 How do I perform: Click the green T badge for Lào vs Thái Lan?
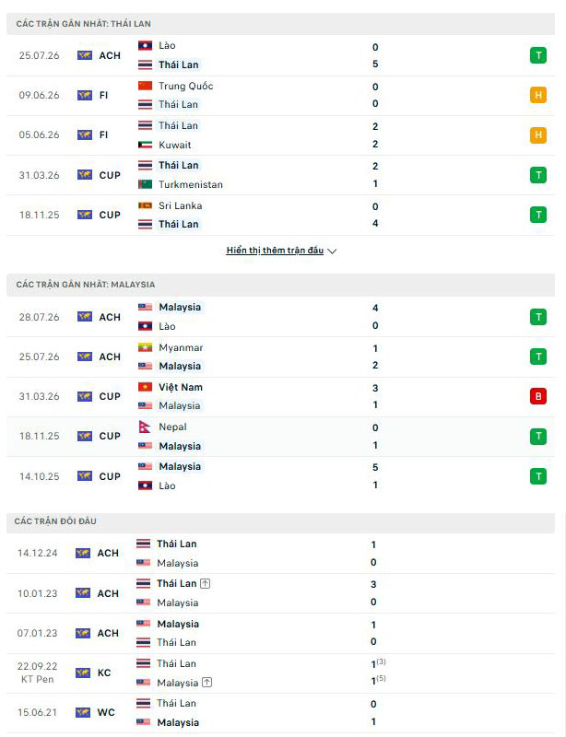pos(538,55)
